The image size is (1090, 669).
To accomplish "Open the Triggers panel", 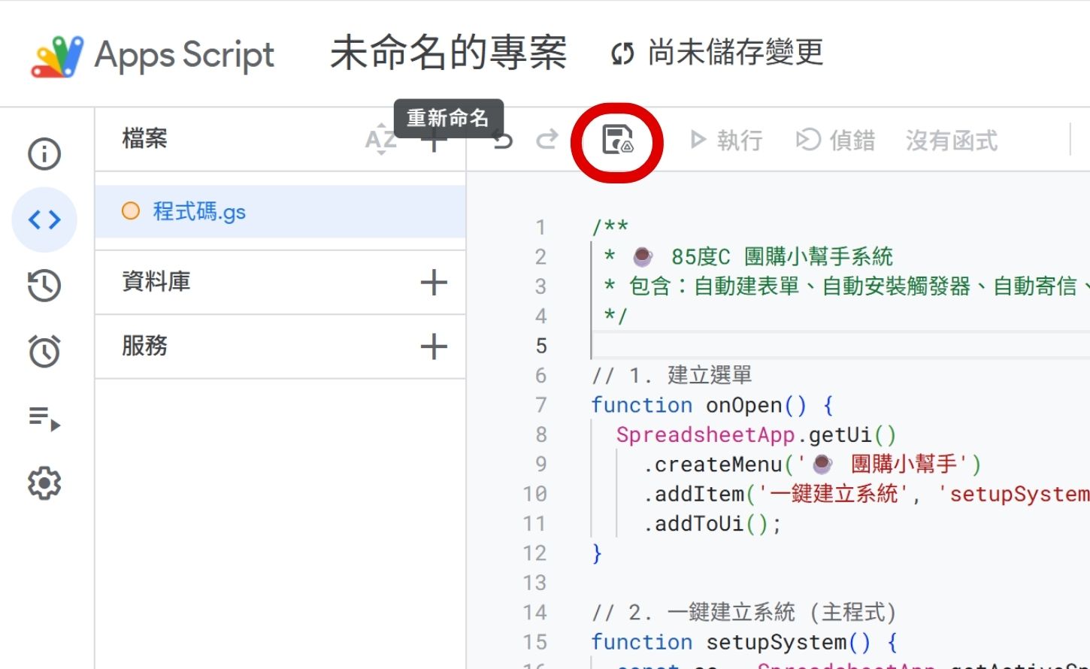I will coord(43,350).
